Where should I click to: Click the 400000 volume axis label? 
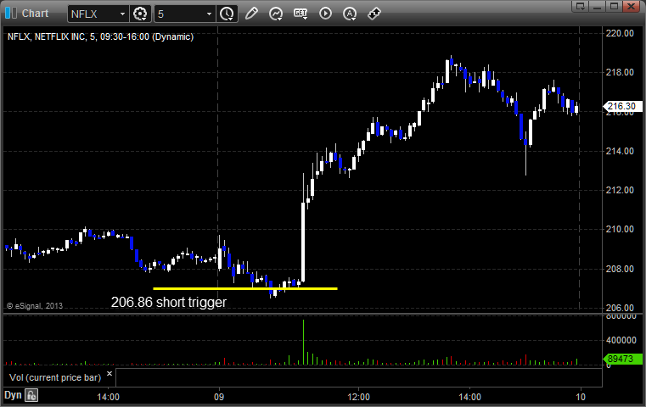[x=621, y=340]
